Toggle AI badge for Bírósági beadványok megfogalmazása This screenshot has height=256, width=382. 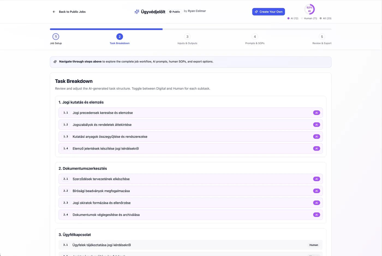tap(317, 191)
